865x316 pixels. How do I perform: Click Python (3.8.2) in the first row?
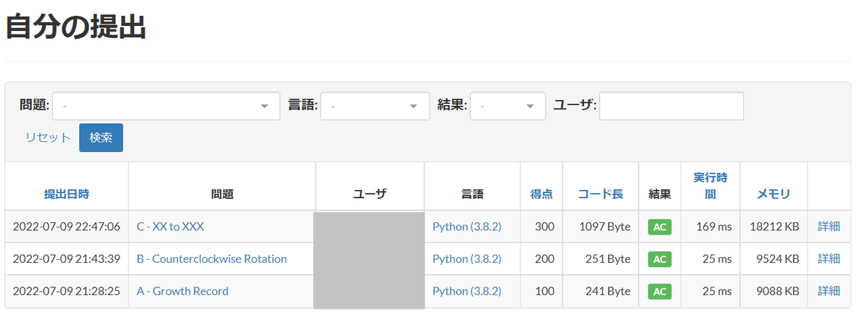click(x=467, y=226)
